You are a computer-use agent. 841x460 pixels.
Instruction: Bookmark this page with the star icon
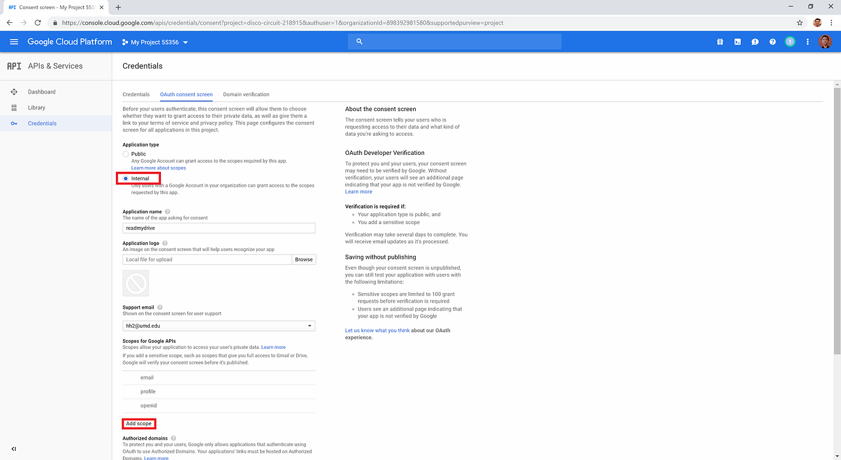tap(800, 22)
